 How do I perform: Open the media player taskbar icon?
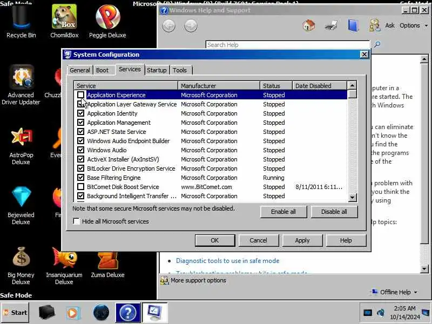pos(72,313)
